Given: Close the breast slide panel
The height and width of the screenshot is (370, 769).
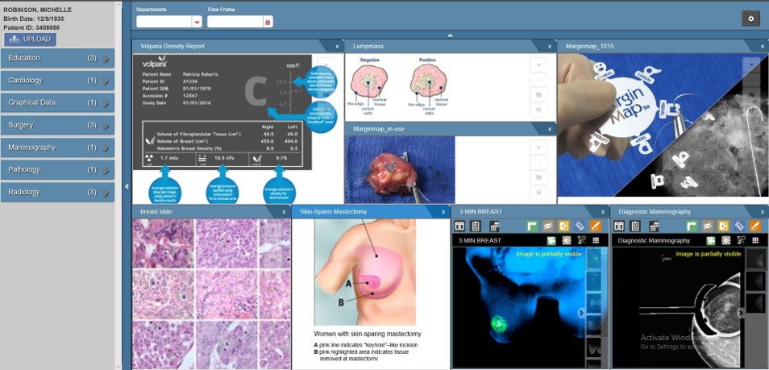Looking at the screenshot, I should 284,212.
